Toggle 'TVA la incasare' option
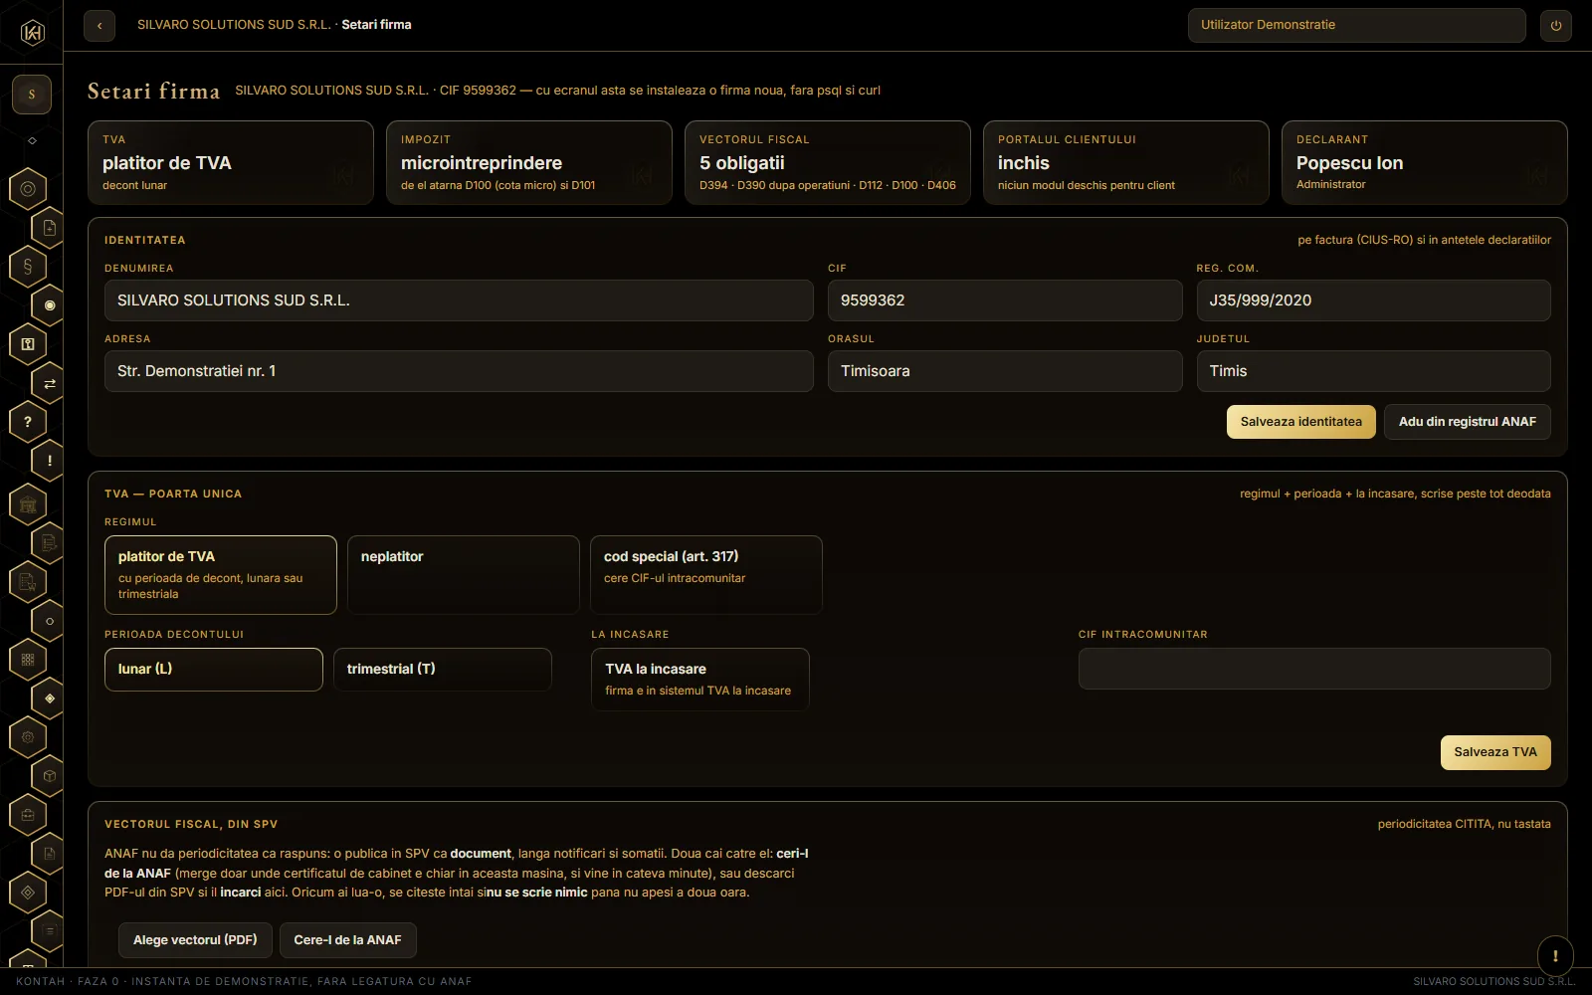Image resolution: width=1592 pixels, height=995 pixels. click(700, 680)
